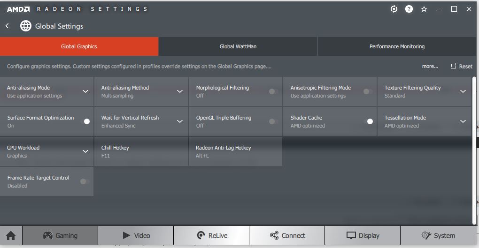Enable OpenGL Triple Buffering
Viewport: 479px width, 248px height.
point(273,121)
